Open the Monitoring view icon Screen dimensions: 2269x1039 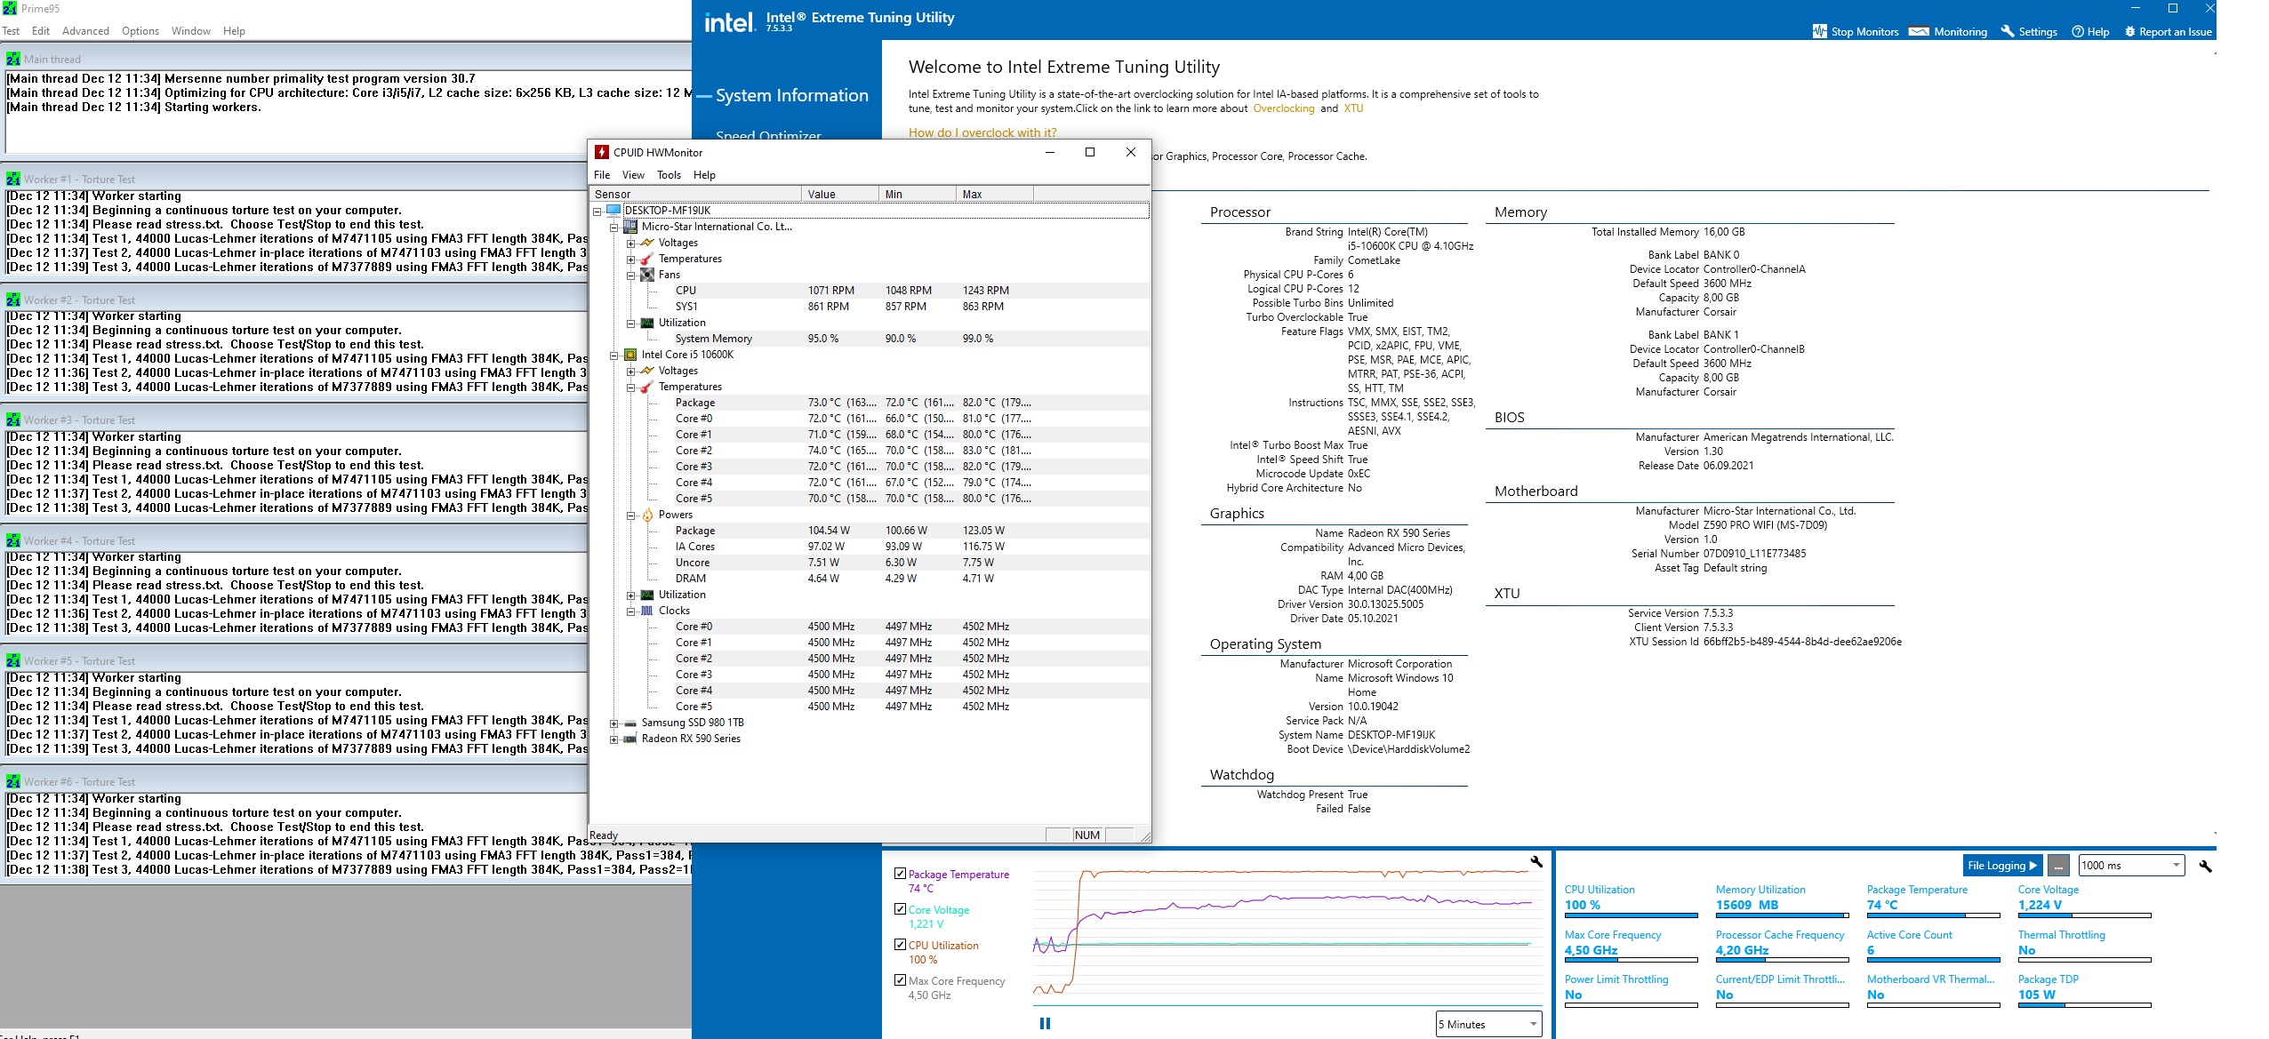[1919, 31]
